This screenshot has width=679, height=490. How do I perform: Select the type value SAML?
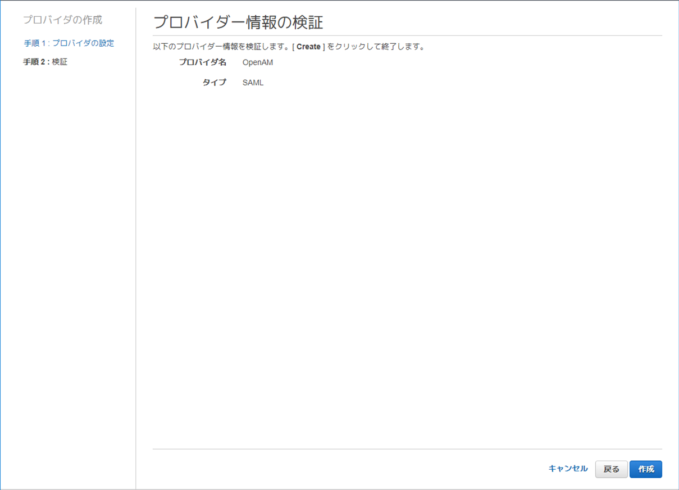[x=252, y=82]
